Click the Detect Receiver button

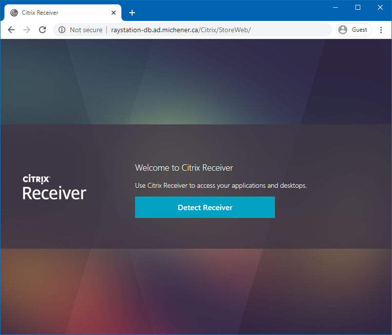coord(205,207)
